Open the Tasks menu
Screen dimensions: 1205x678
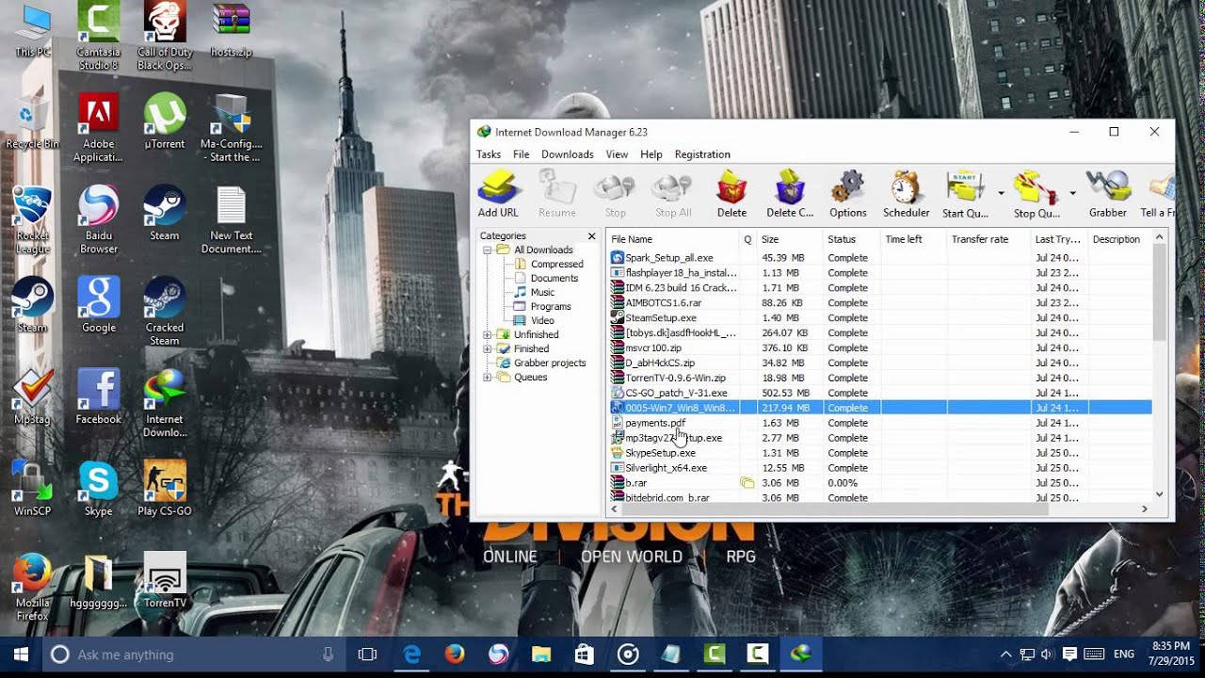click(x=489, y=154)
